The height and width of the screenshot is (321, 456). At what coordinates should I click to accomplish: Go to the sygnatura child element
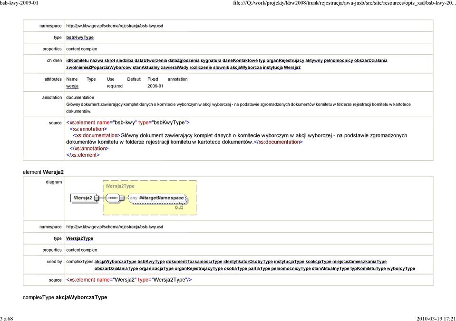pos(211,60)
